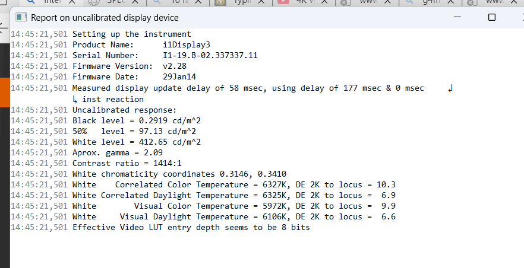Click the 'Firmware Version:' label
The height and width of the screenshot is (268, 524).
tap(113, 66)
